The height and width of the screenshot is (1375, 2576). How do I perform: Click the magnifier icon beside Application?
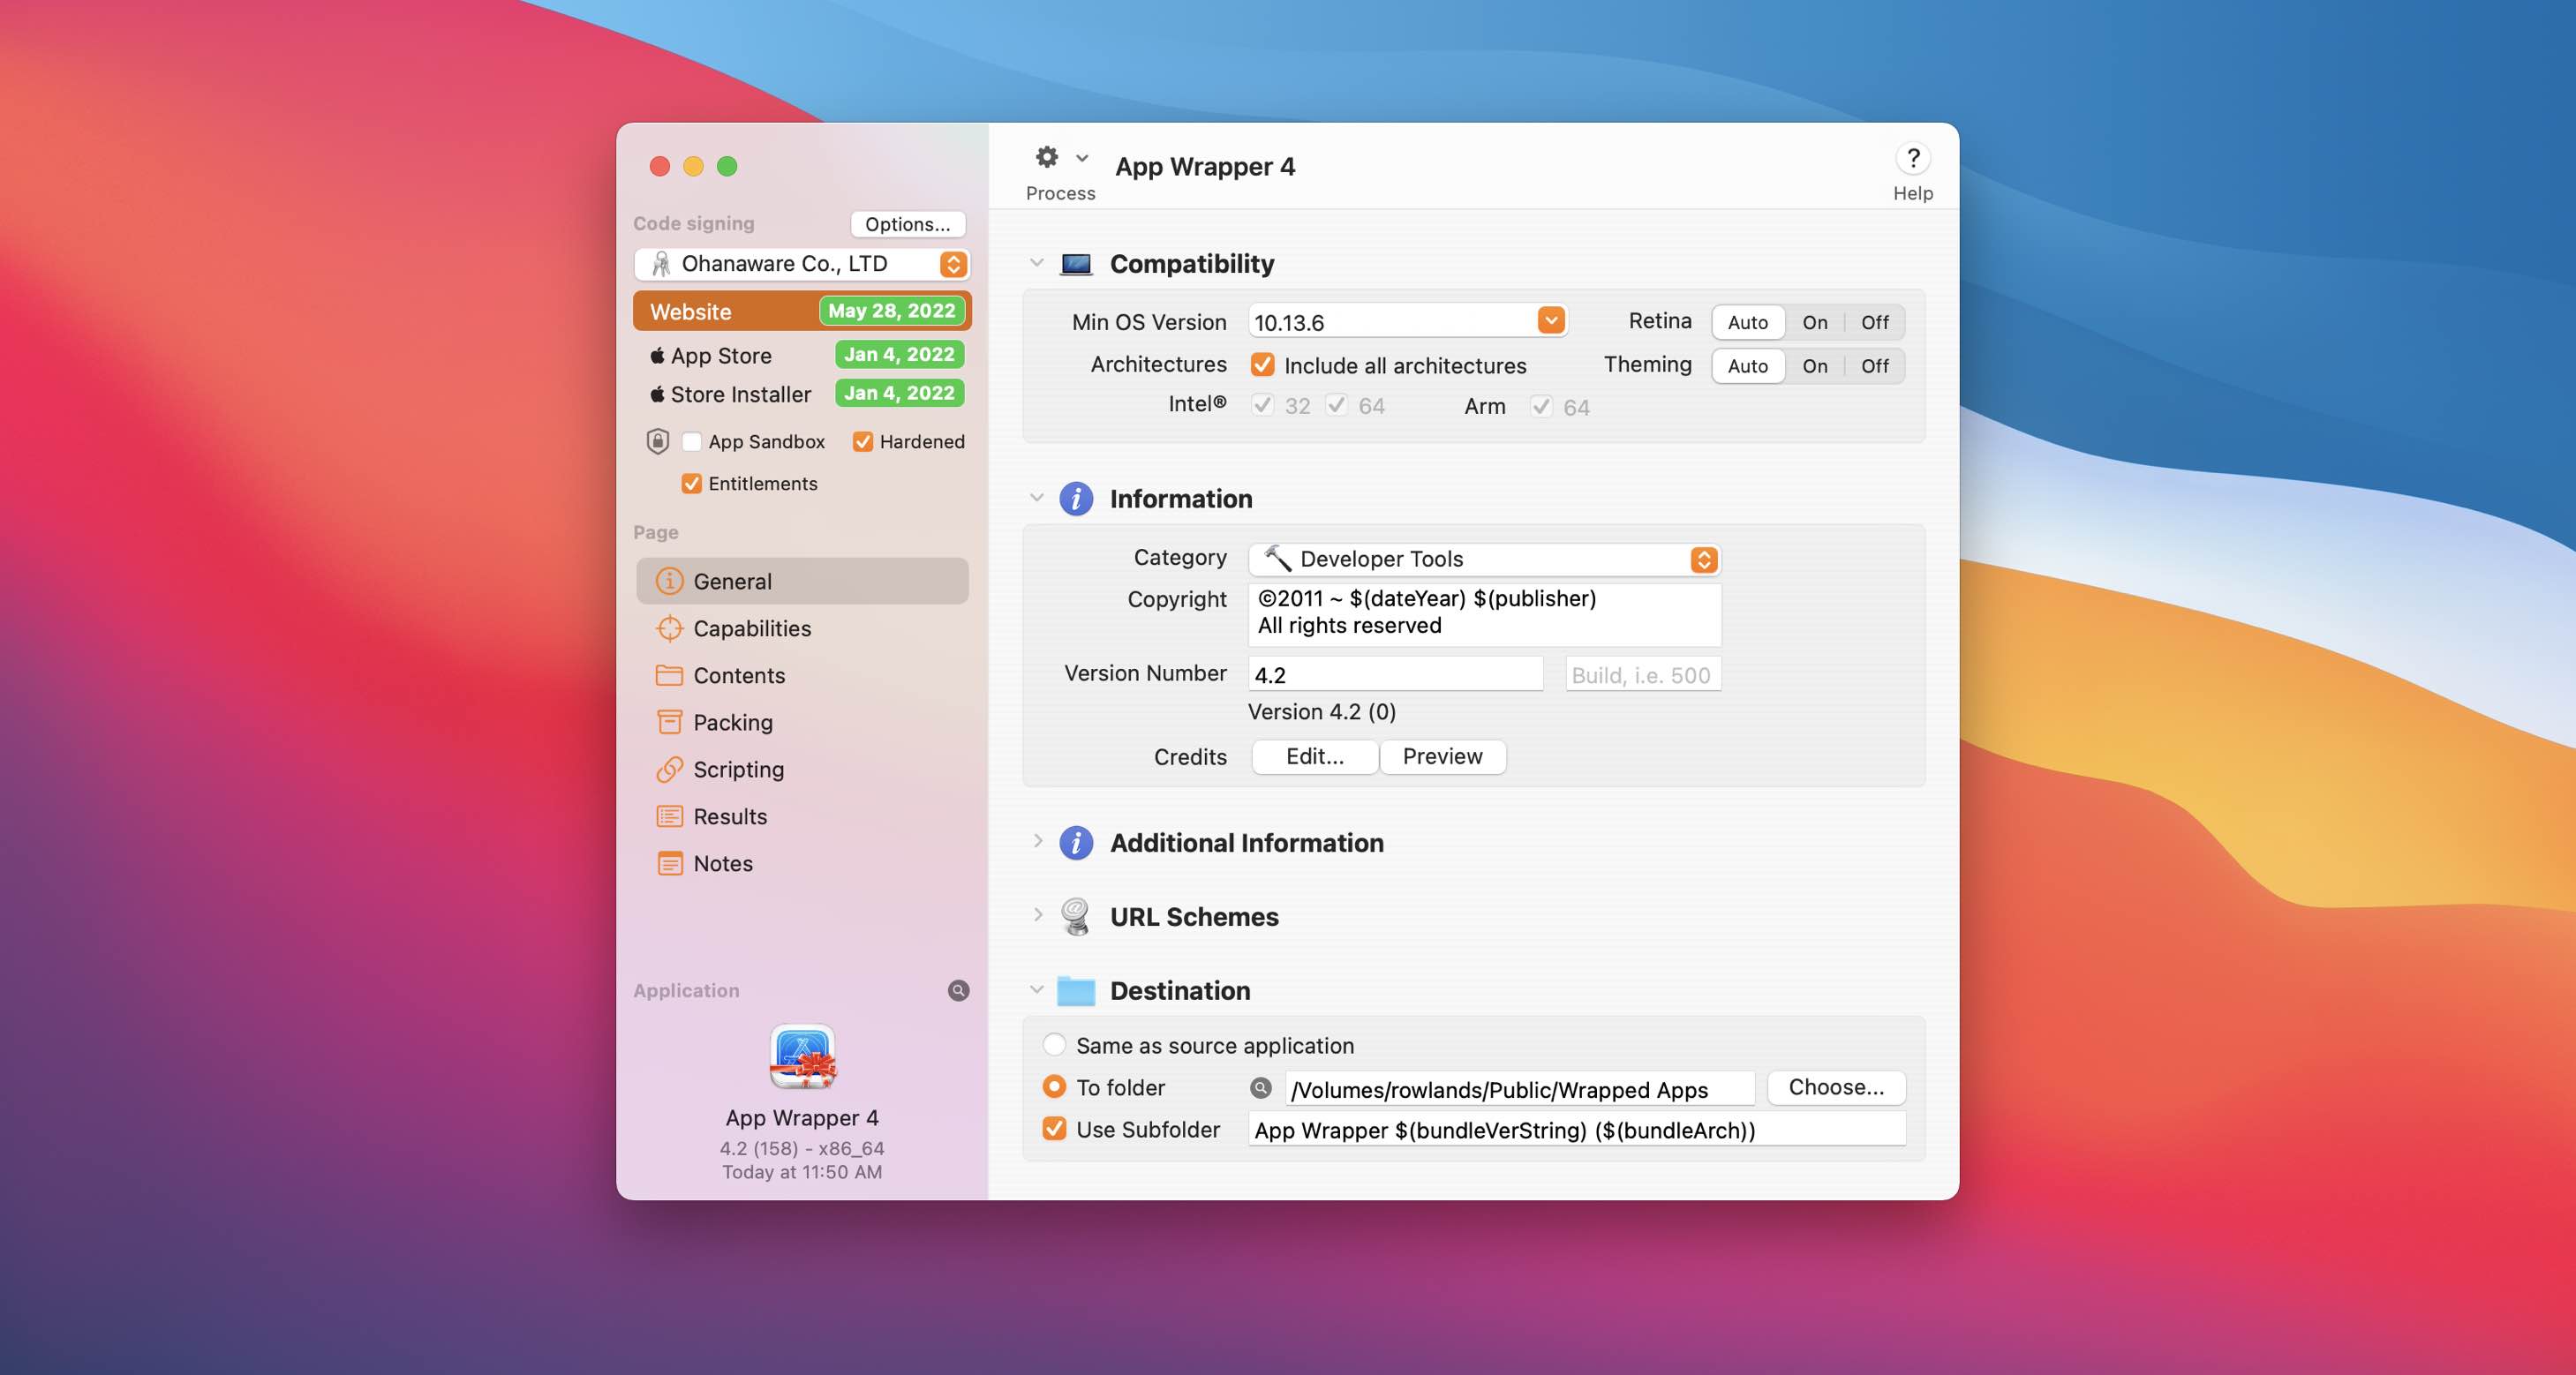(x=958, y=990)
